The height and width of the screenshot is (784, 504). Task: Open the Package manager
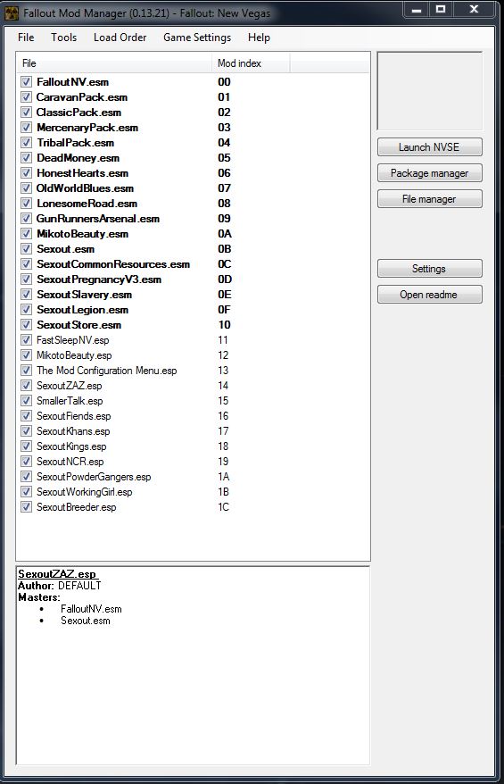click(x=430, y=173)
